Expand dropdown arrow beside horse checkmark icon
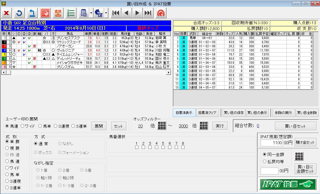Viewport: 320px width, 194px height. pos(106,13)
